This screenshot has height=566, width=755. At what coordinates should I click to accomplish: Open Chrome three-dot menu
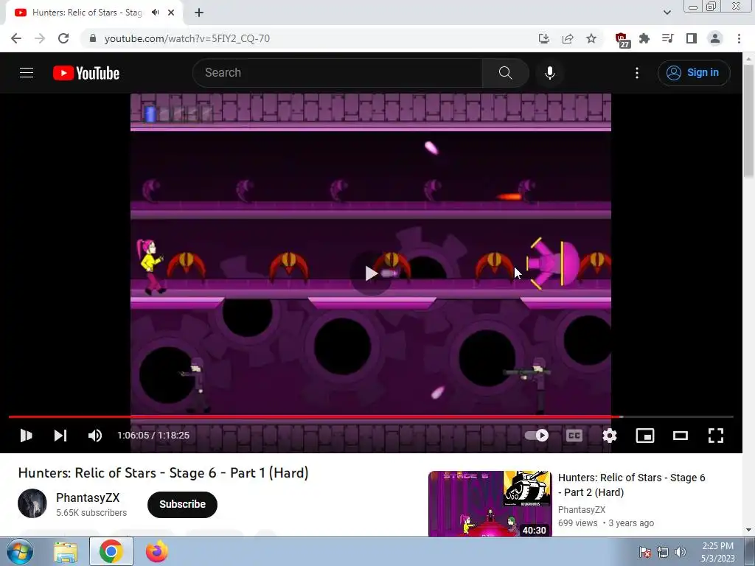click(739, 38)
